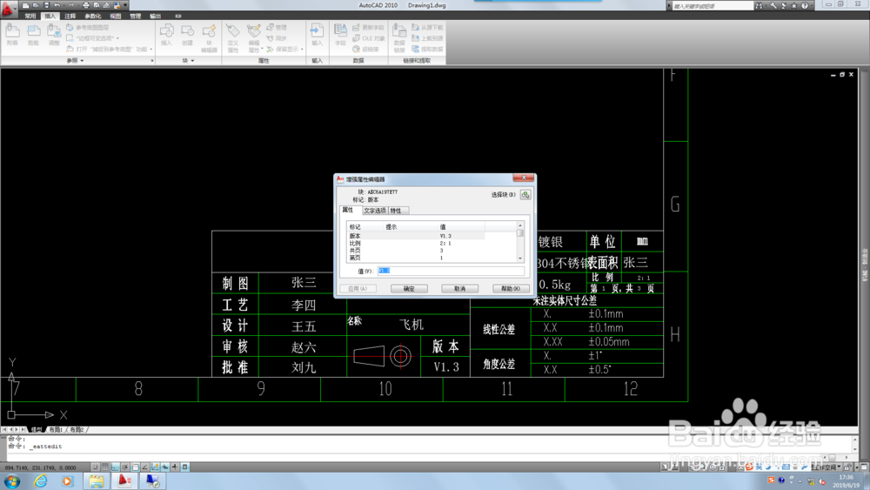Screen dimensions: 870x490
Task: Click the attribute Manage (管理) icon
Action: coord(271,27)
